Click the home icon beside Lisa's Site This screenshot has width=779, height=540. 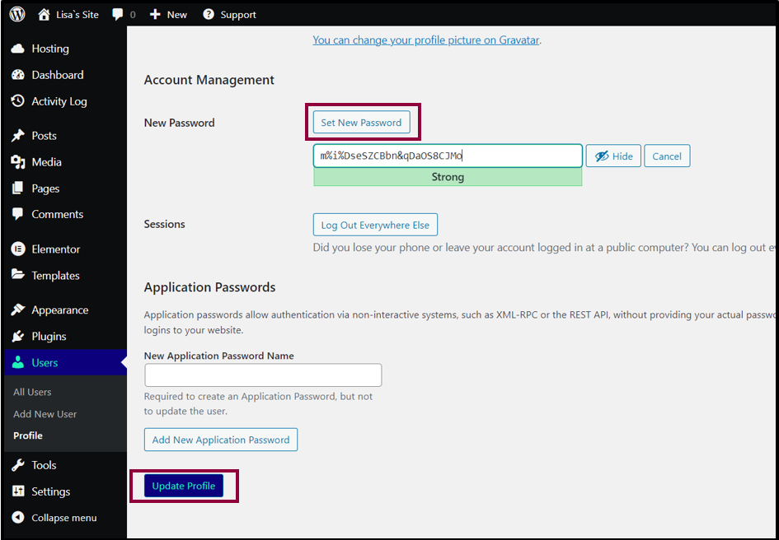click(x=44, y=14)
